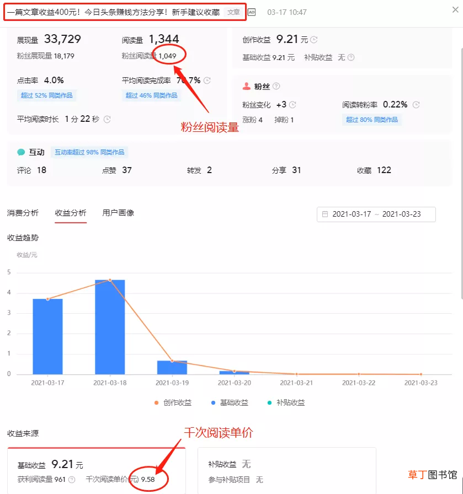Click the 03-17 10:47 publish time
Image resolution: width=463 pixels, height=494 pixels.
287,12
